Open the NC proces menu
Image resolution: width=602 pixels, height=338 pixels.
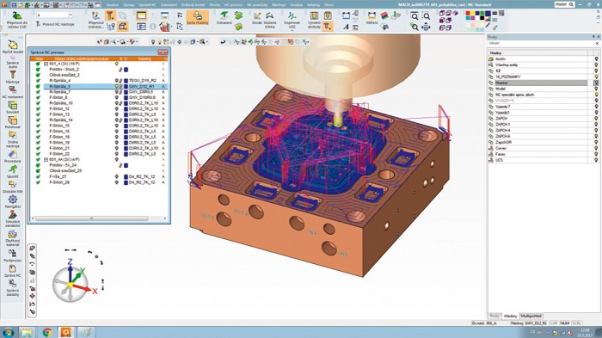point(233,5)
